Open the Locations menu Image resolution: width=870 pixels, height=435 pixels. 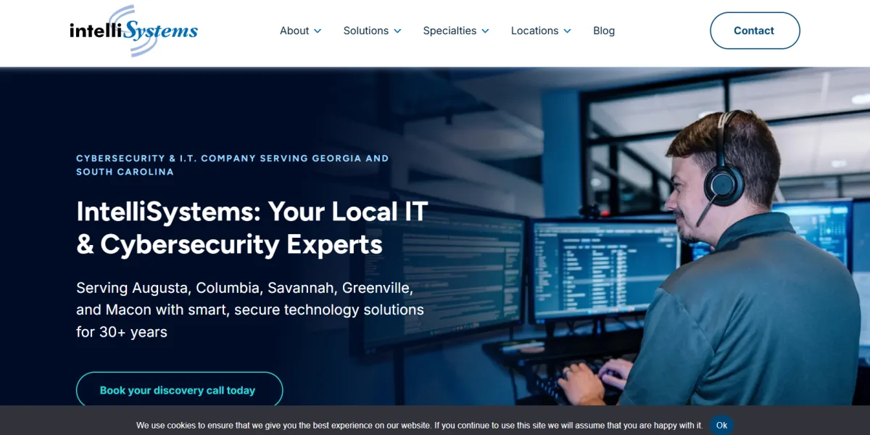click(534, 30)
